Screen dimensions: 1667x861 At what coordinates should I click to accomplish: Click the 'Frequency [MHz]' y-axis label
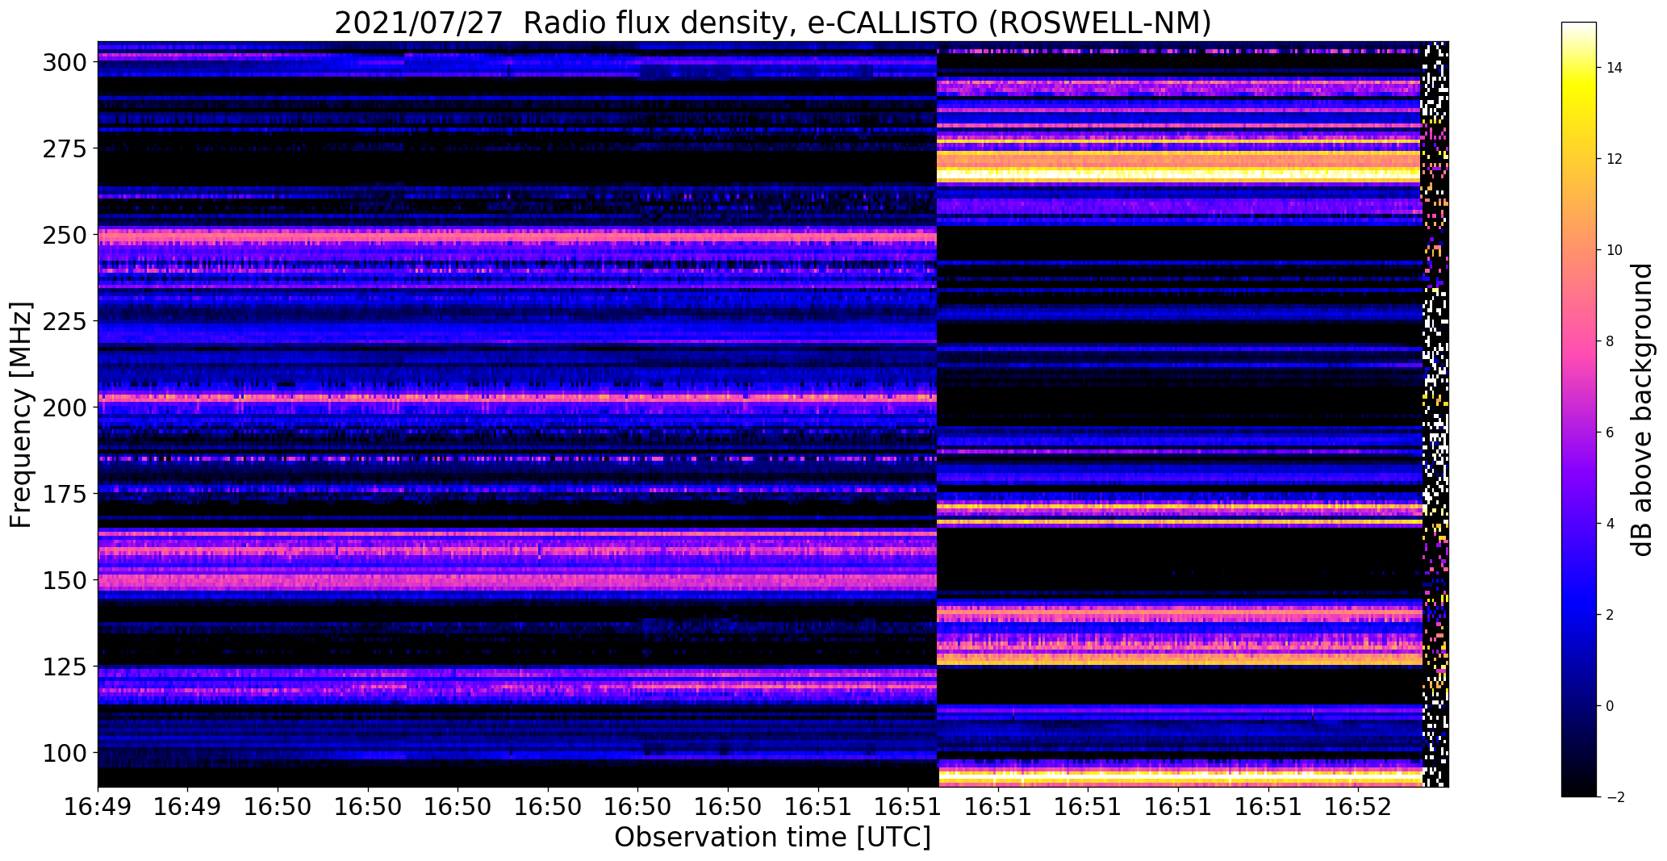22,415
